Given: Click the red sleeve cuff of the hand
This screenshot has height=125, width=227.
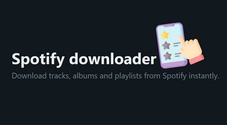Looking at the screenshot, I should (x=197, y=60).
